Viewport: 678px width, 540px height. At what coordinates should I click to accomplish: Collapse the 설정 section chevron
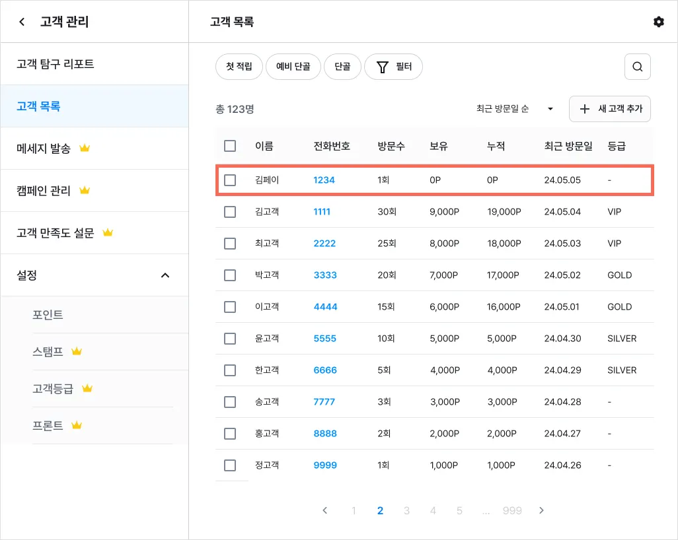[x=165, y=275]
